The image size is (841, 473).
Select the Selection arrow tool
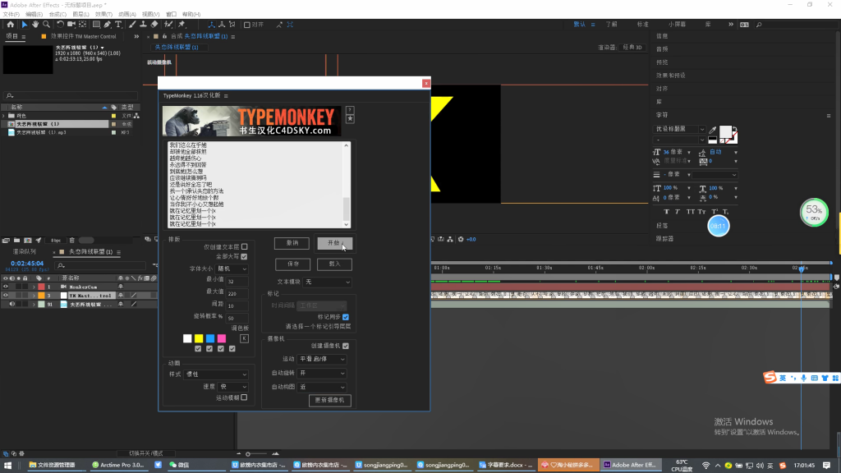24,25
